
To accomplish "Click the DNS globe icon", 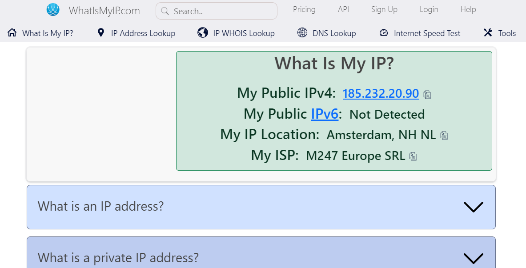I will [x=302, y=32].
